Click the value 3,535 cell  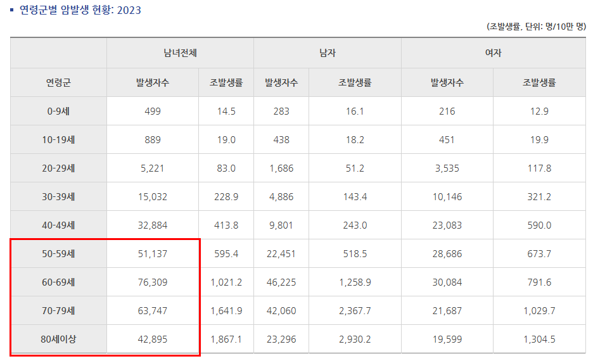pyautogui.click(x=447, y=168)
